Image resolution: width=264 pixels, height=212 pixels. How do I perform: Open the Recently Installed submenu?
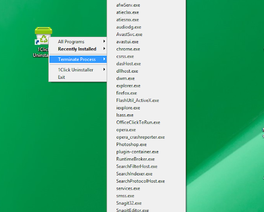78,49
